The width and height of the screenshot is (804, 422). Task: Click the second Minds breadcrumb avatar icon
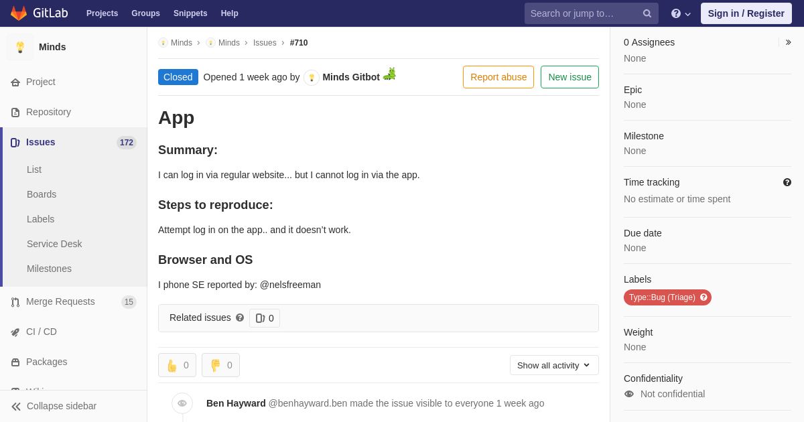coord(210,43)
